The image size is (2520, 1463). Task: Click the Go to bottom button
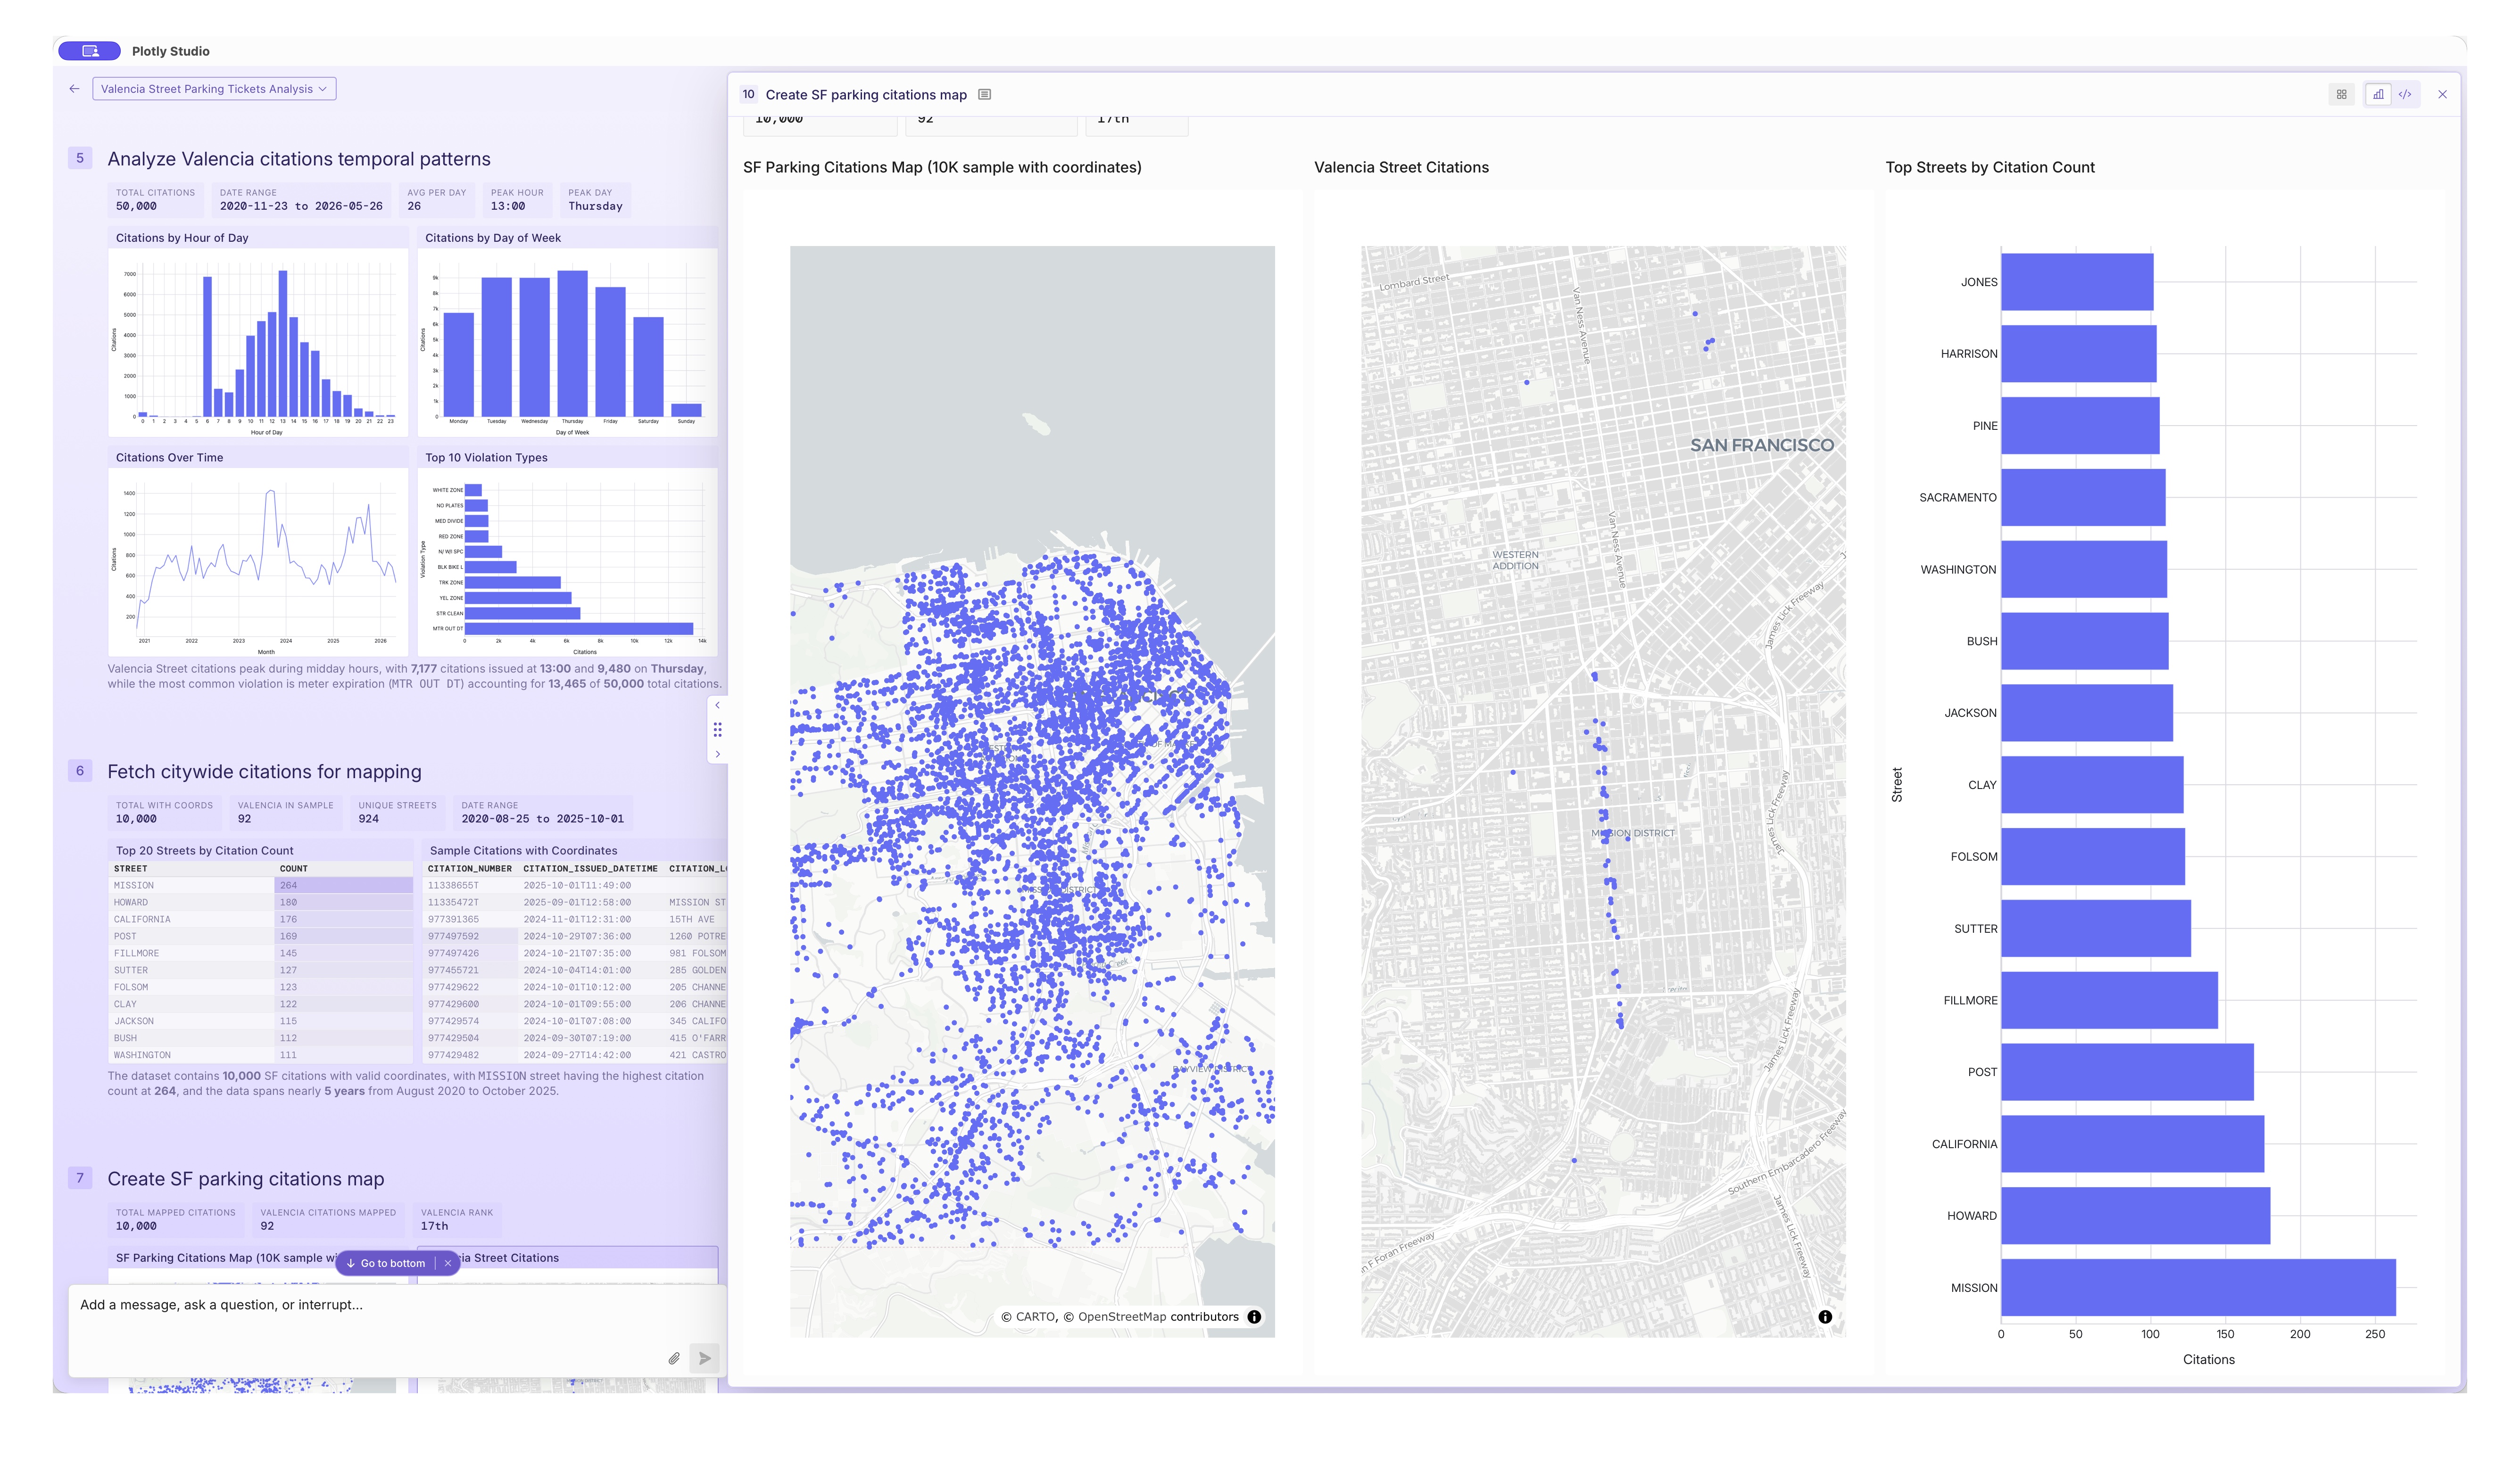coord(387,1264)
